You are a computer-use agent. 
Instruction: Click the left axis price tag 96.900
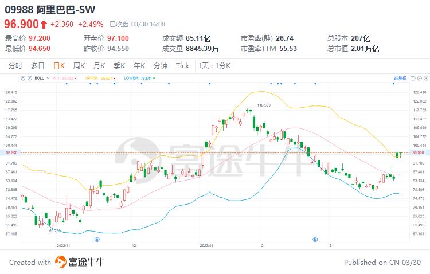[x=10, y=153]
